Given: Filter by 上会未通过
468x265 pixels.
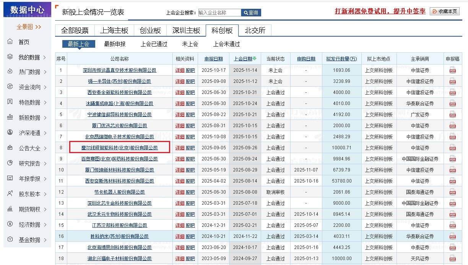Looking at the screenshot, I should pyautogui.click(x=226, y=44).
